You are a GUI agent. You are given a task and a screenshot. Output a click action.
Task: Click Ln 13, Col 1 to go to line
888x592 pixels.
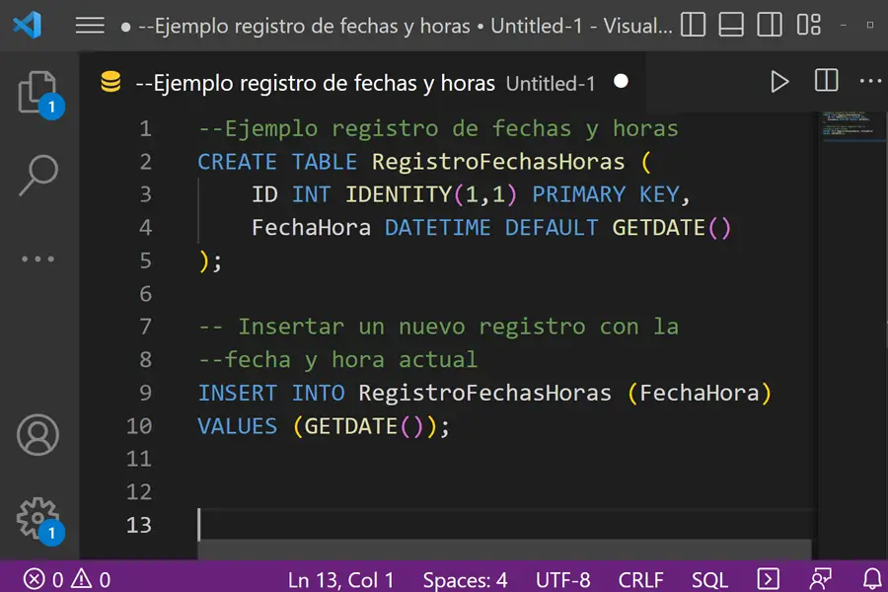[x=340, y=579]
